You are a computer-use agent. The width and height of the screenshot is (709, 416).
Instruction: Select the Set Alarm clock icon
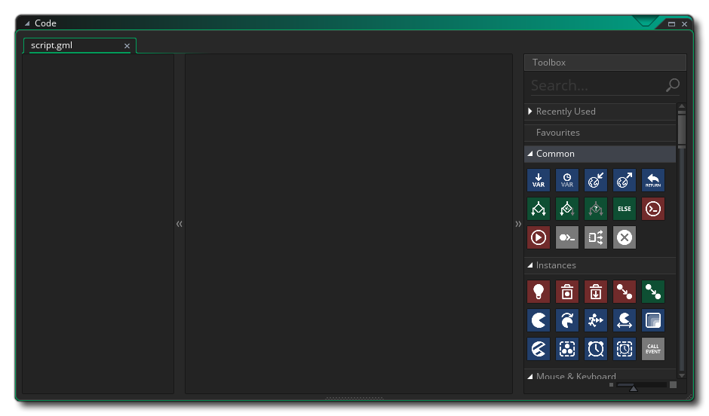point(596,348)
